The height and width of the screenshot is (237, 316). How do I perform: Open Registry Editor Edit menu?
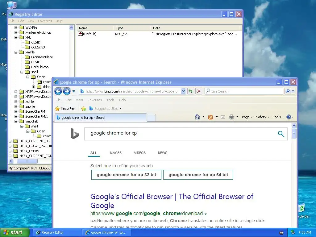(21, 21)
